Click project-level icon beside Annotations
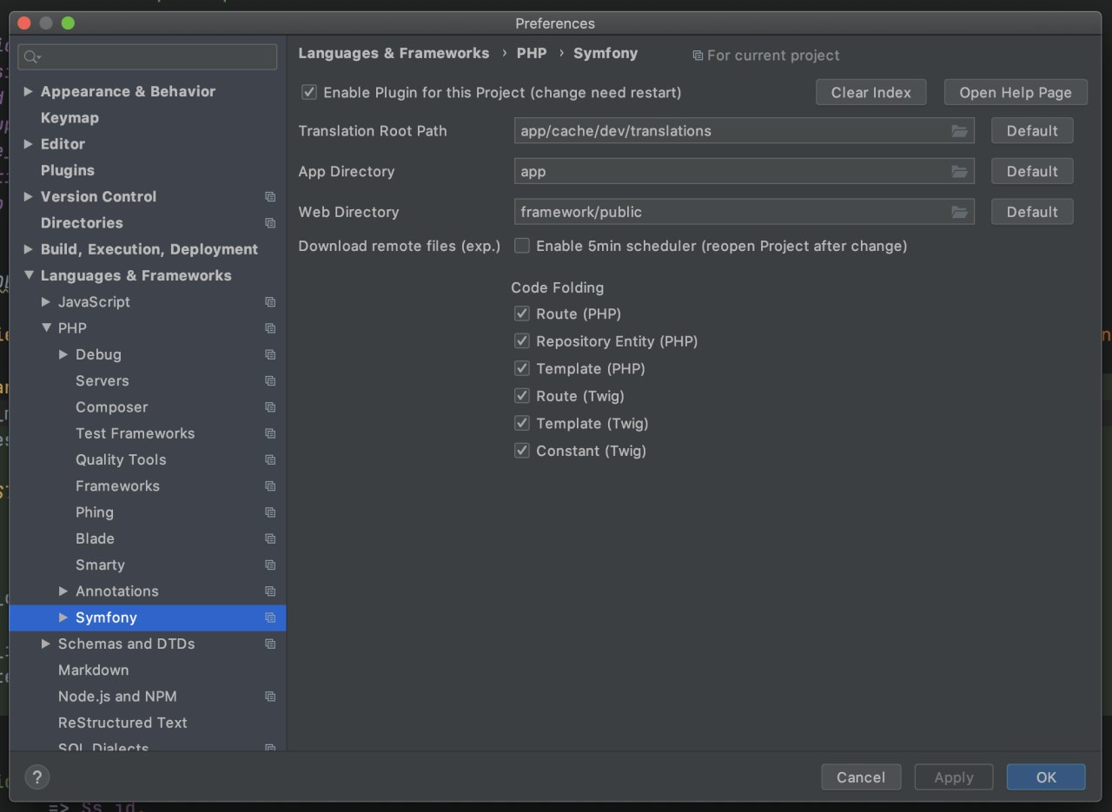The height and width of the screenshot is (812, 1112). click(x=270, y=591)
